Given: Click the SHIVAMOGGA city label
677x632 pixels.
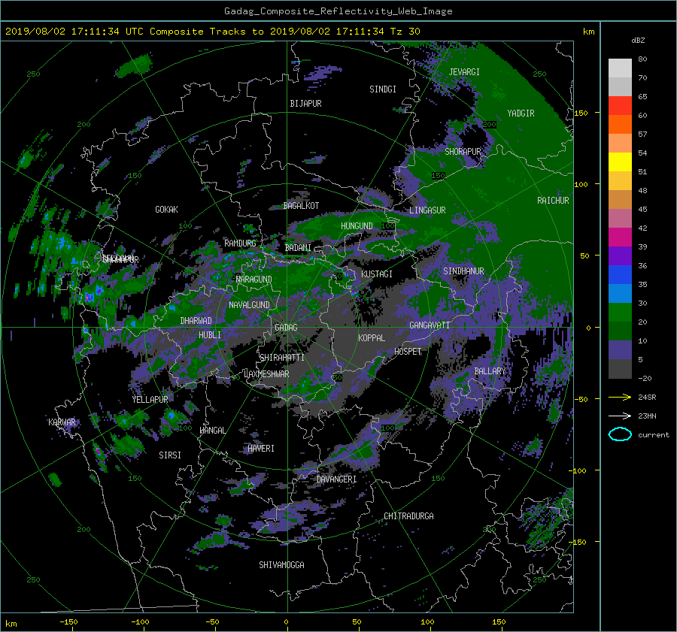Looking at the screenshot, I should (x=281, y=565).
